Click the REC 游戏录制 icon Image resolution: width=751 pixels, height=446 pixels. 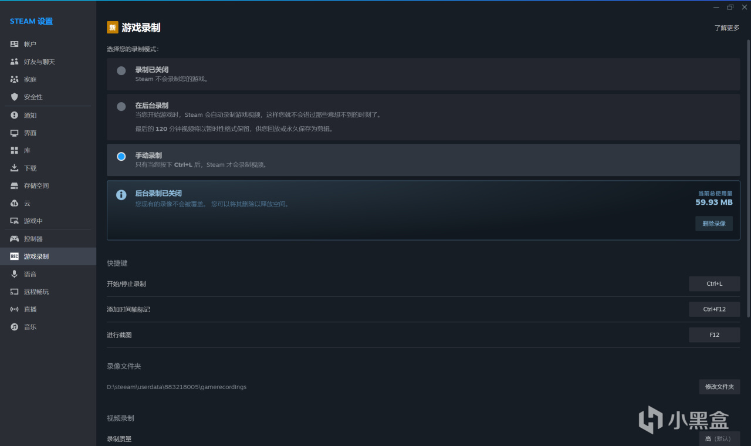[x=15, y=256]
